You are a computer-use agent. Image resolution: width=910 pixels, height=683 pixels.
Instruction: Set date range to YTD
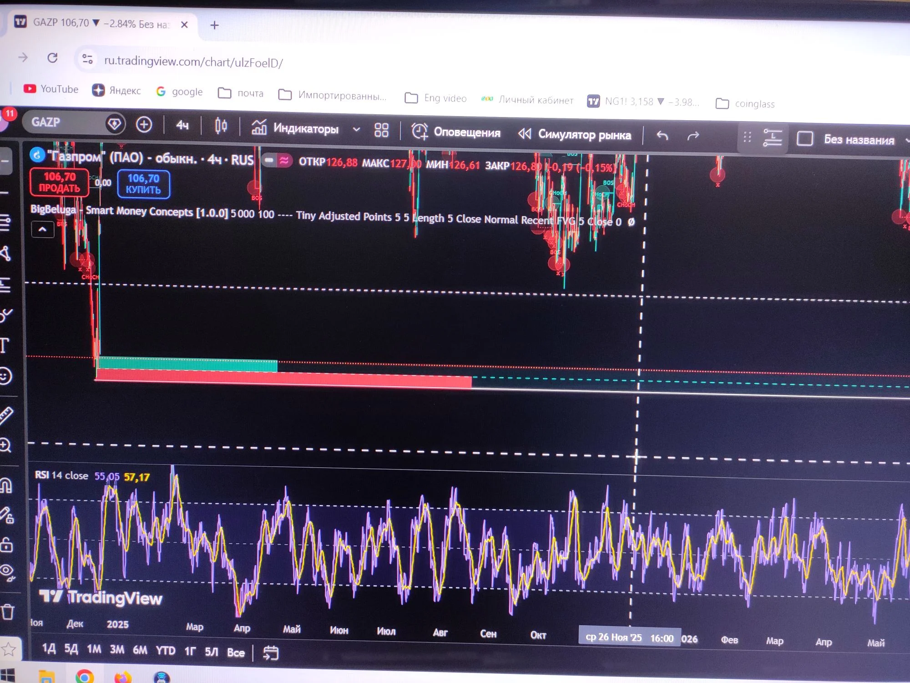[166, 651]
